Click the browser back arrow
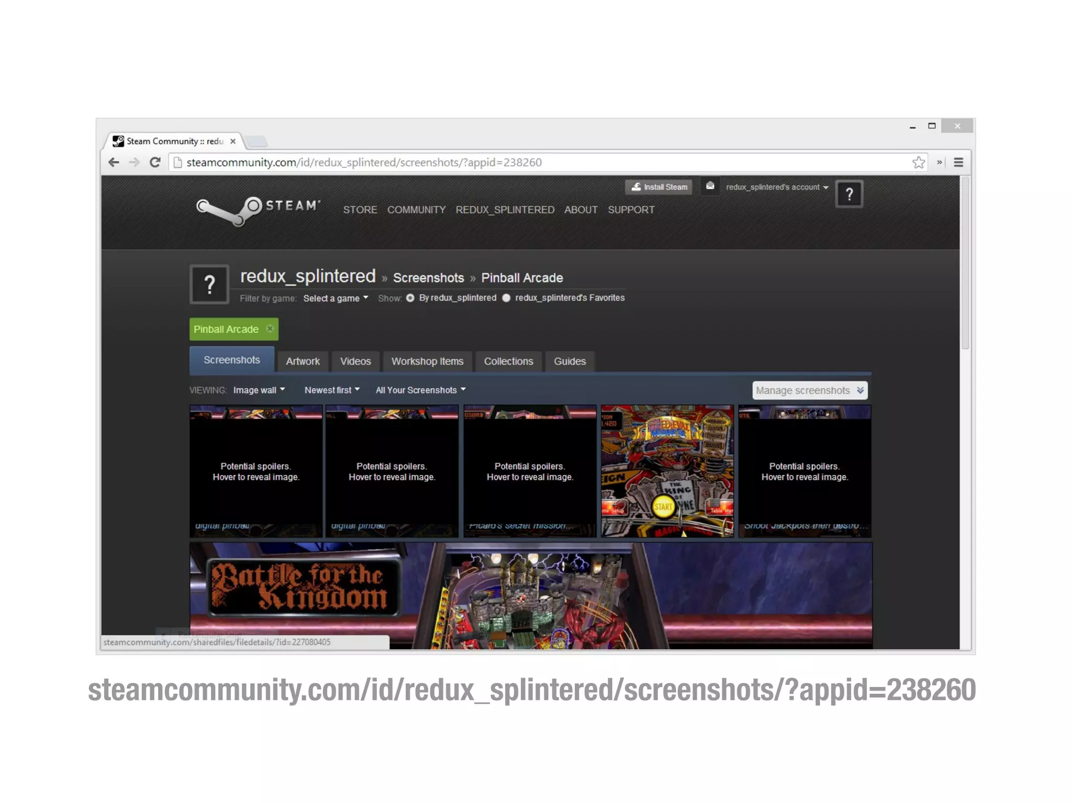The width and height of the screenshot is (1072, 803). point(114,162)
